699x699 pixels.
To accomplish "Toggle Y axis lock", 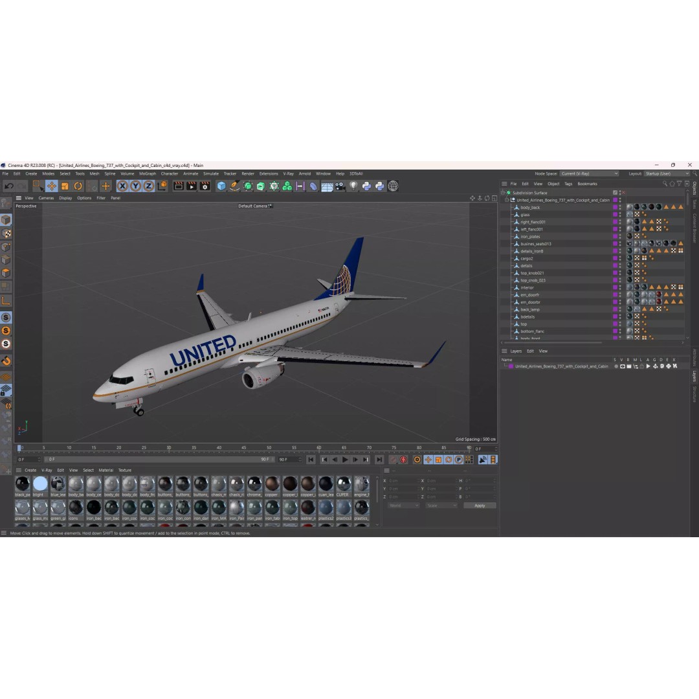I will coord(135,186).
